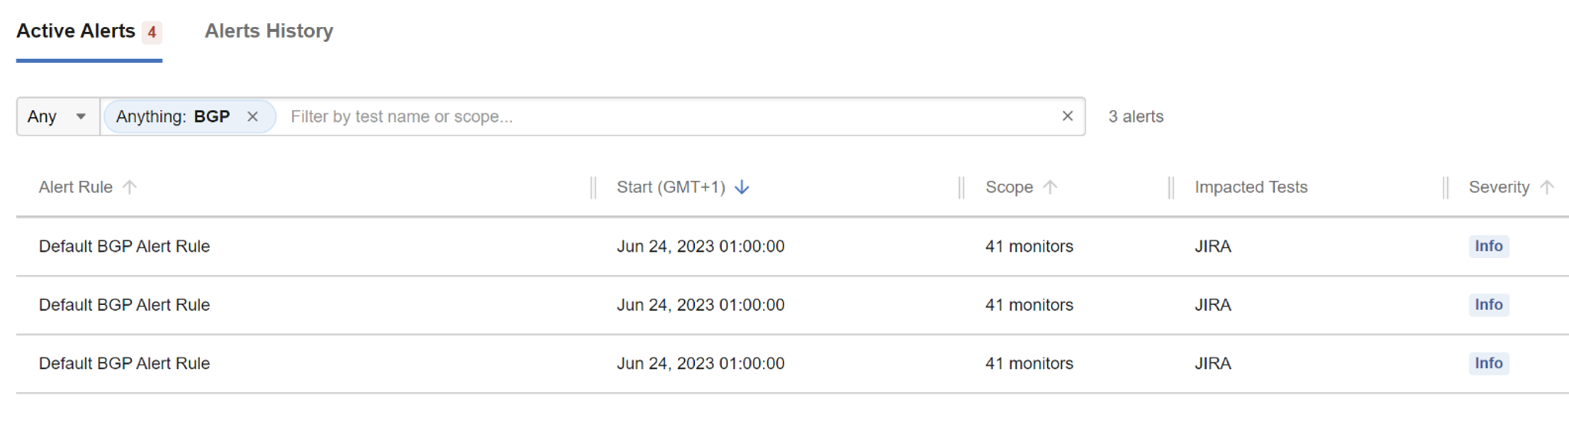This screenshot has height=432, width=1569.
Task: Sort by Alert Rule ascending arrow
Action: pos(129,187)
